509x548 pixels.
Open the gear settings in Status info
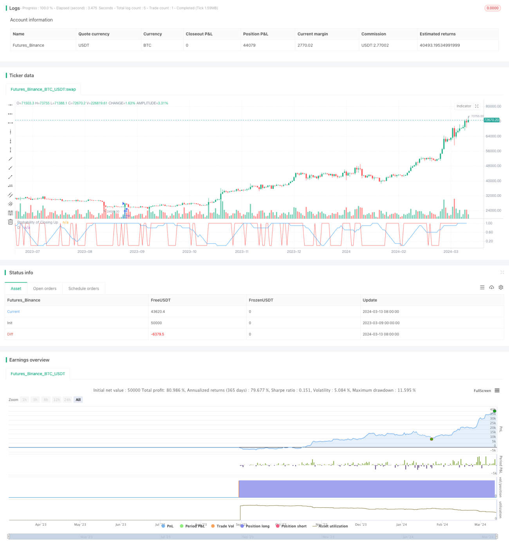pyautogui.click(x=501, y=287)
